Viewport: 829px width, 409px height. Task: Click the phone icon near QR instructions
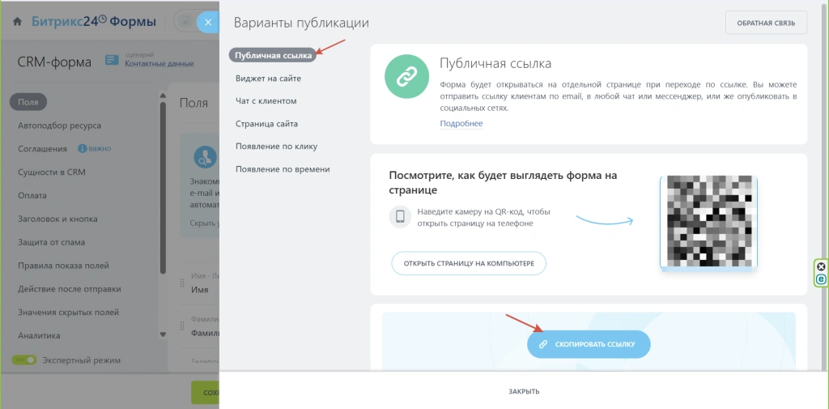click(400, 217)
